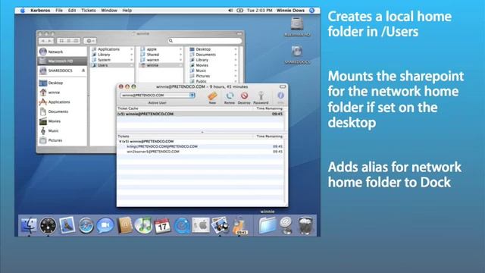Click the New ticket icon in Kerberos
Viewport: 485px width, 273px height.
click(212, 96)
